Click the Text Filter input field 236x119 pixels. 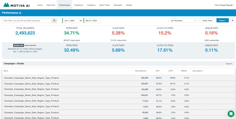(27, 20)
